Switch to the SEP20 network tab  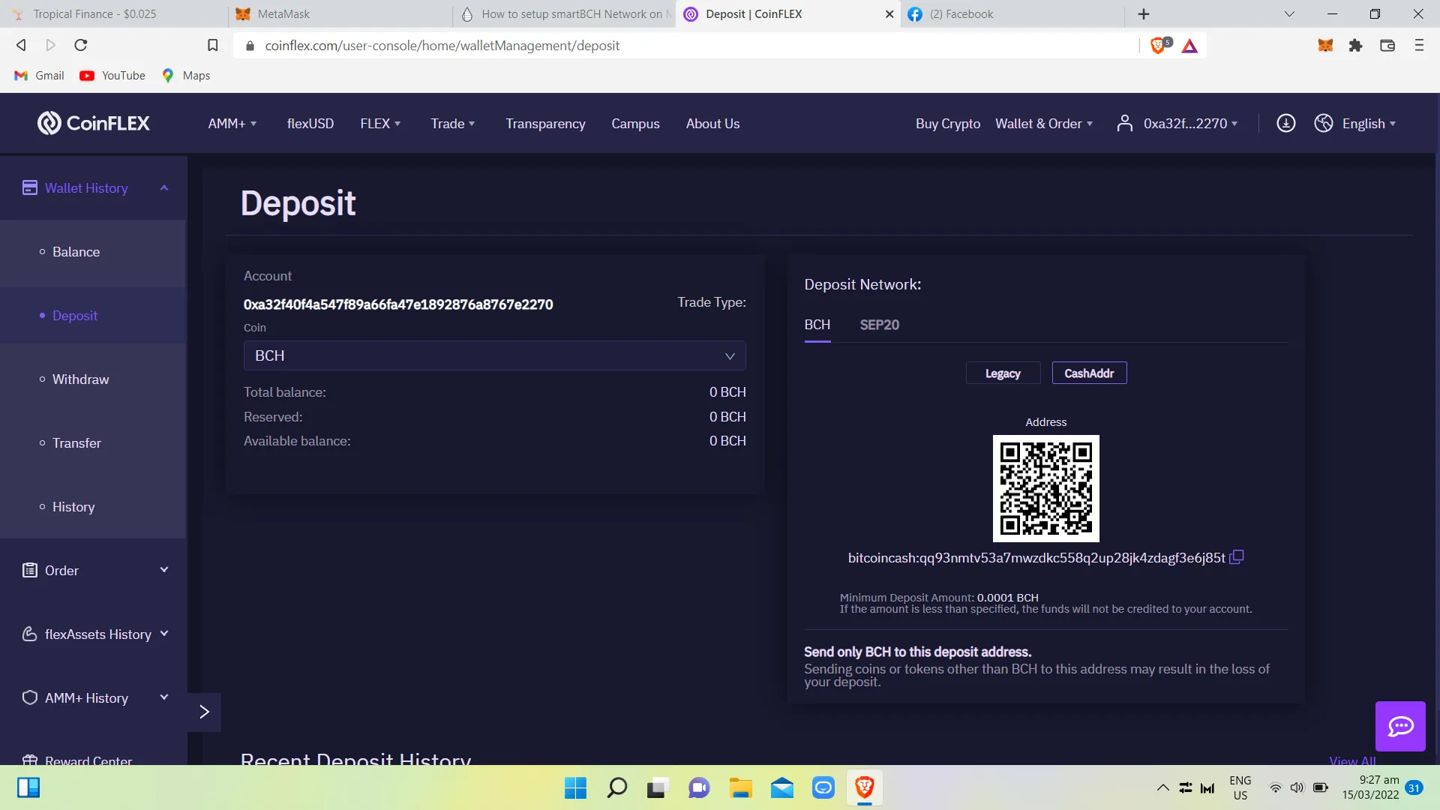pyautogui.click(x=879, y=325)
